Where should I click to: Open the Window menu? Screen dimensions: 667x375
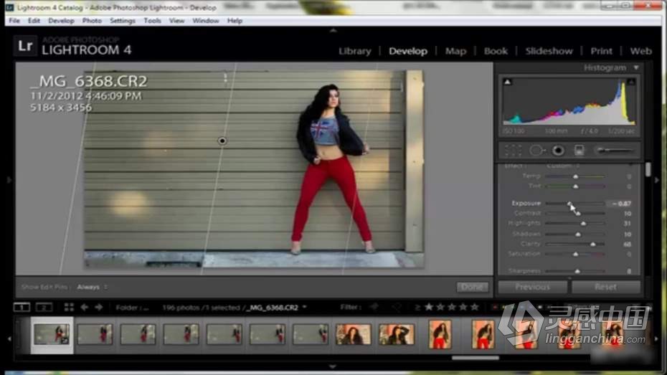click(x=206, y=20)
